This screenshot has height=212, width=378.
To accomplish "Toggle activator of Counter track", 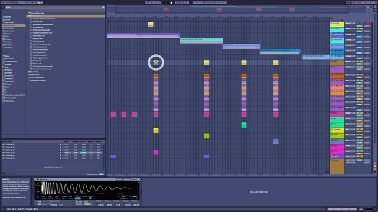I will 360,130.
